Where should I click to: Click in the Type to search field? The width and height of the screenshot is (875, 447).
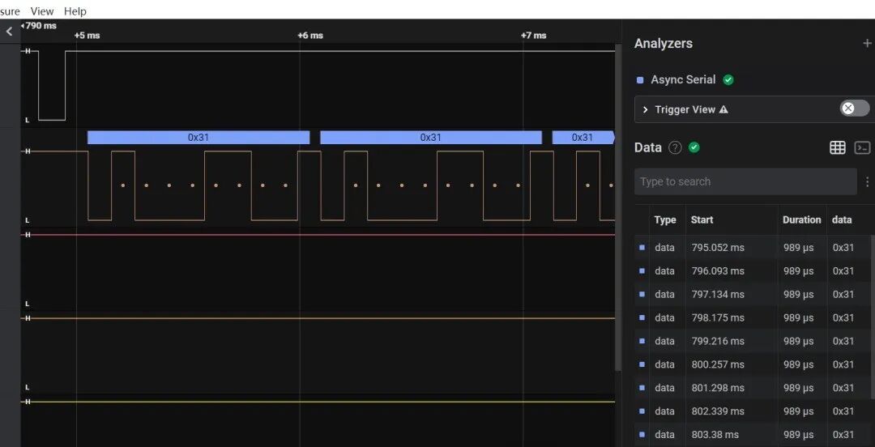click(745, 181)
